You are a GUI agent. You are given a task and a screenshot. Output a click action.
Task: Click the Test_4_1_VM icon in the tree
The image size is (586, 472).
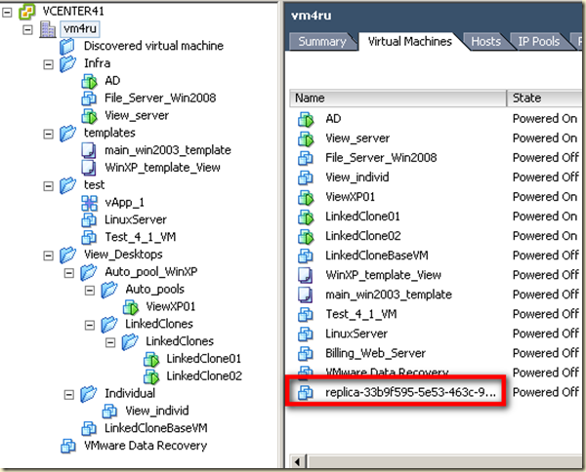89,237
